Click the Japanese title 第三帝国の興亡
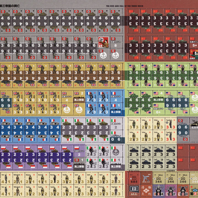The image size is (198, 198). [10, 6]
